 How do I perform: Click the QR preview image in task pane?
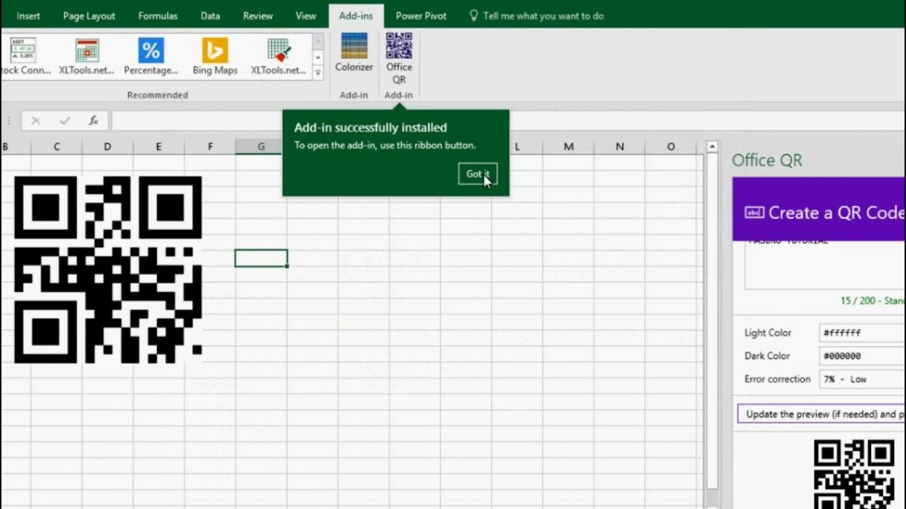click(855, 474)
